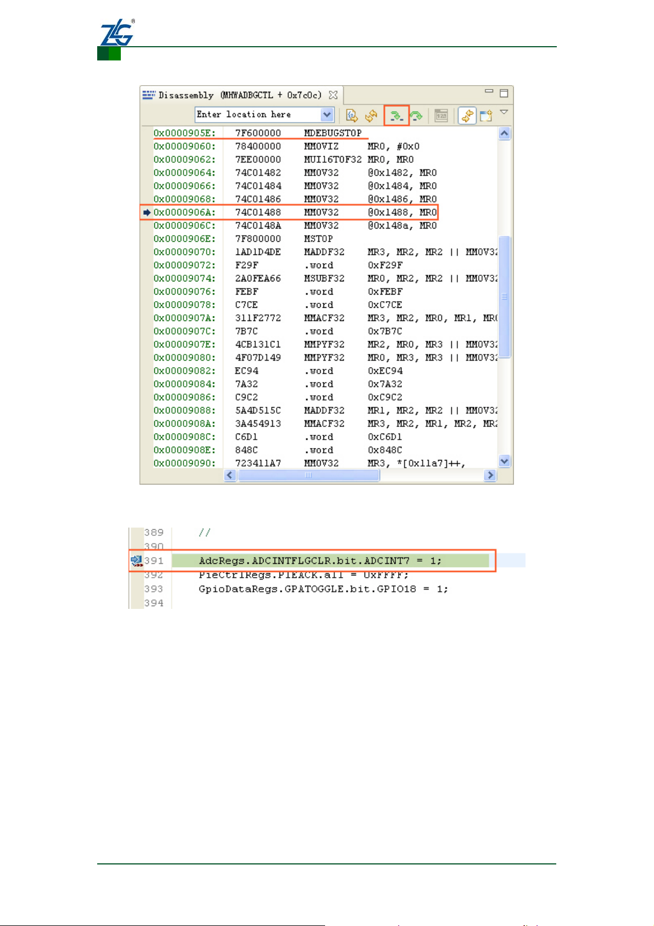Select the Disassembly tab
The image size is (654, 926).
click(x=240, y=95)
